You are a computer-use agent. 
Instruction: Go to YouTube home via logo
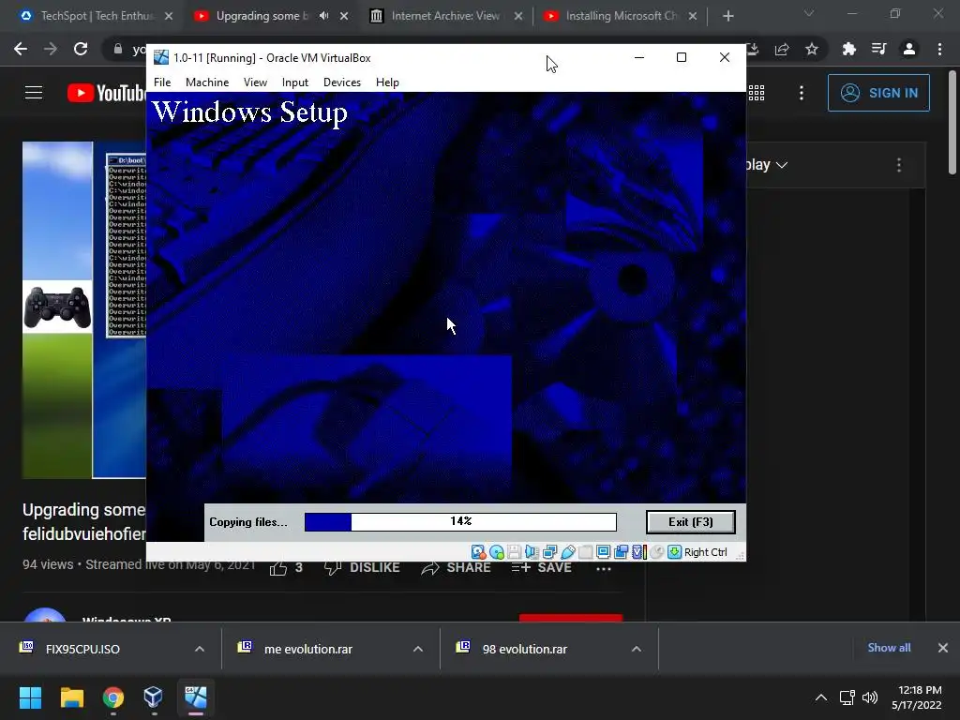point(106,93)
